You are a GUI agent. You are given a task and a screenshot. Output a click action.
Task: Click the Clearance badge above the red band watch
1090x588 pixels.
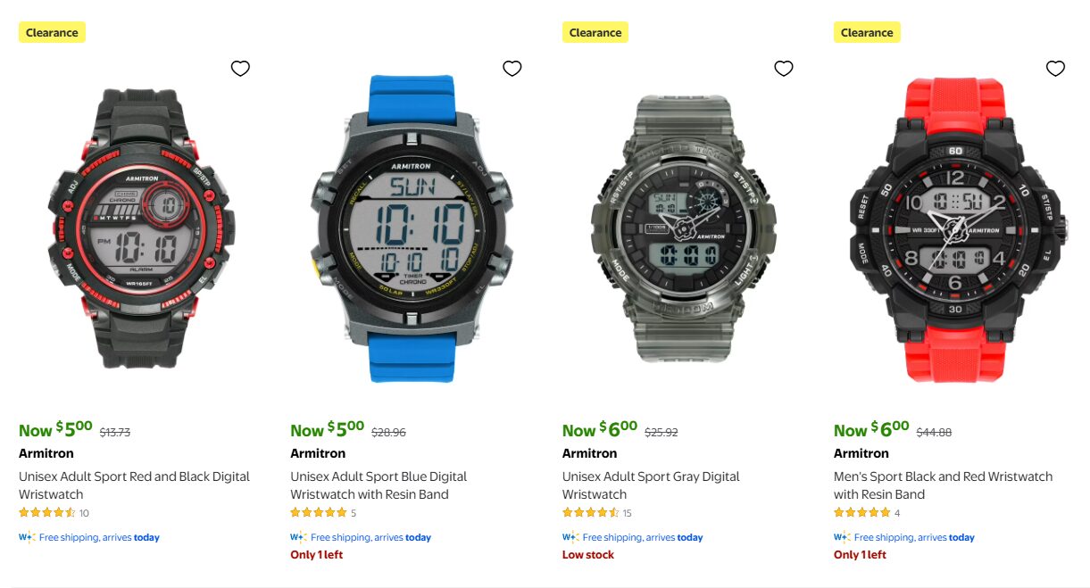pyautogui.click(x=867, y=32)
